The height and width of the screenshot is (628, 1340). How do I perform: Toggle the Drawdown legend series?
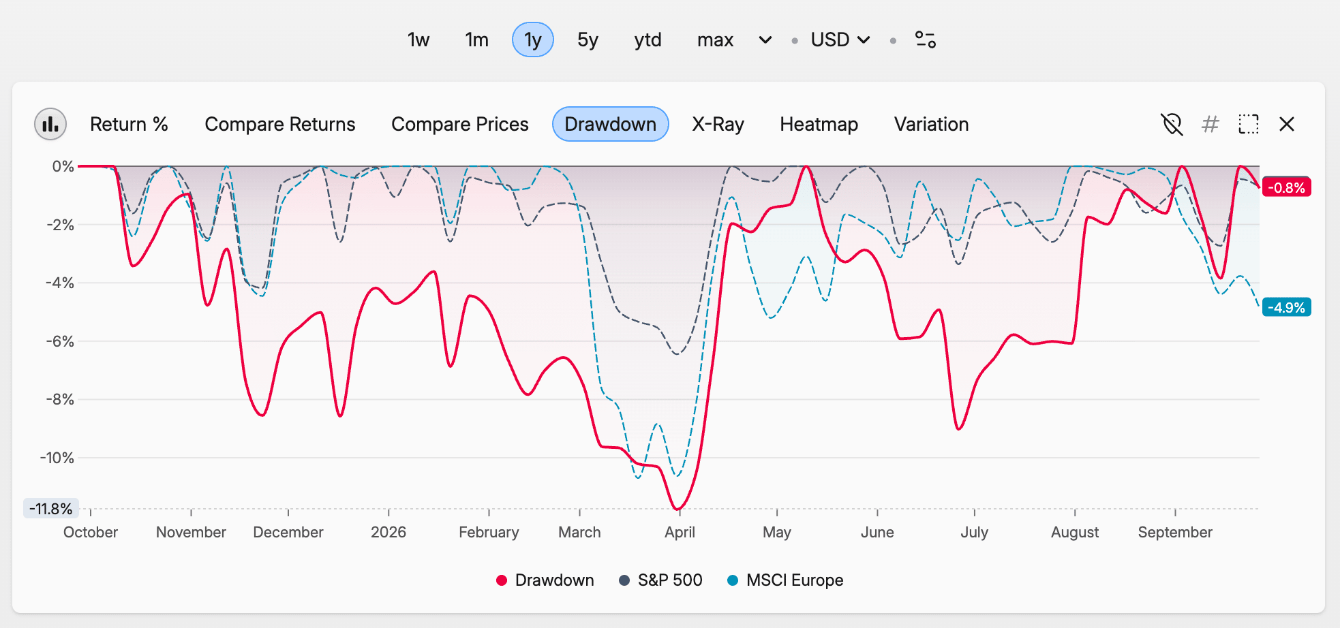[x=545, y=580]
